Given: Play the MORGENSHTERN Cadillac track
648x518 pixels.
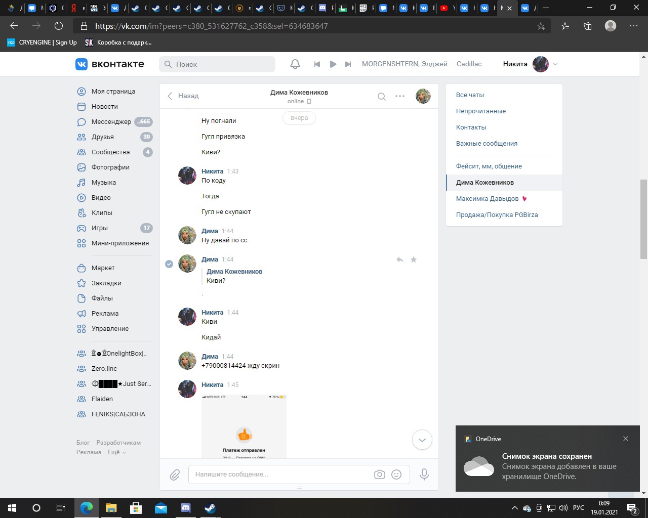Looking at the screenshot, I should [333, 64].
